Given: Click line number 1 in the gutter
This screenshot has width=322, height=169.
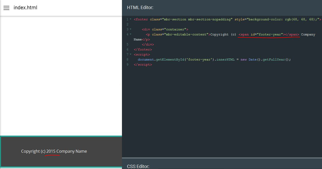Looking at the screenshot, I should (x=127, y=19).
